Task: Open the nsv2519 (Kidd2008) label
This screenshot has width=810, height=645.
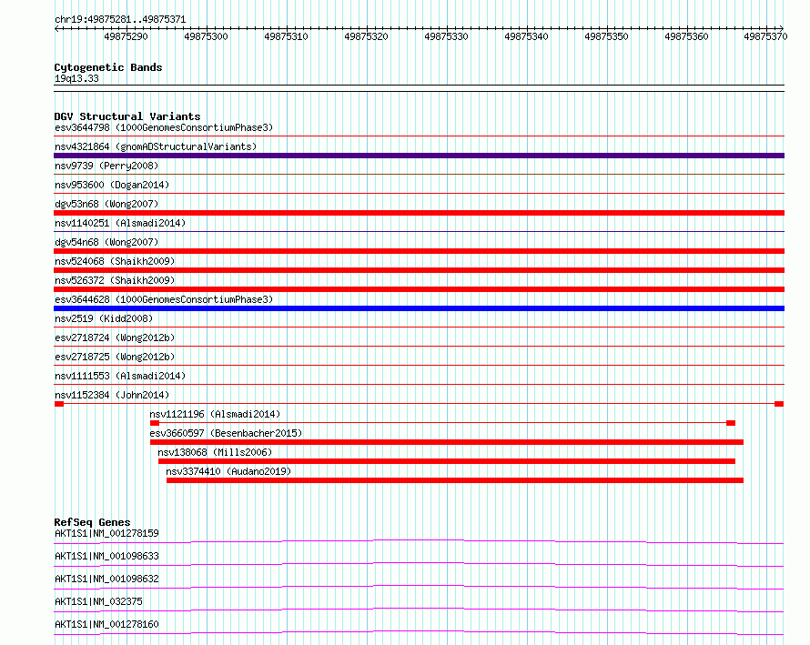Action: [104, 318]
